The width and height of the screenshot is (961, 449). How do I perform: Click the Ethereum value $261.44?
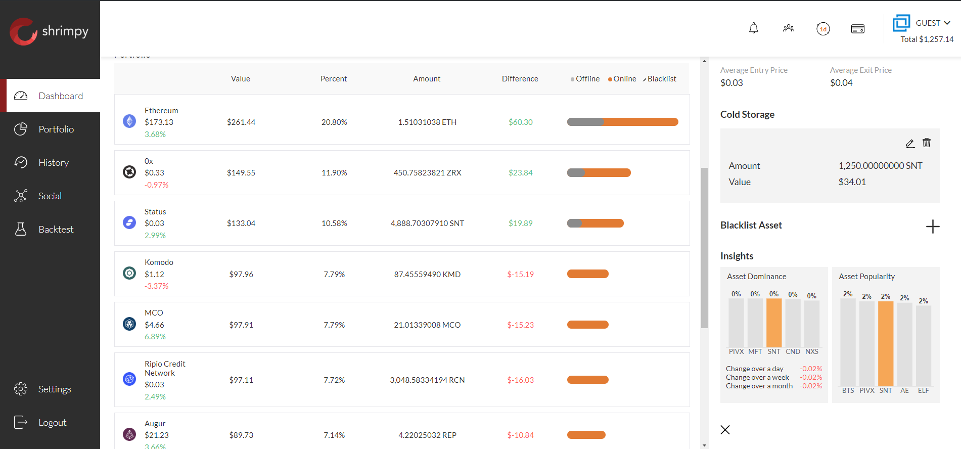(x=241, y=122)
